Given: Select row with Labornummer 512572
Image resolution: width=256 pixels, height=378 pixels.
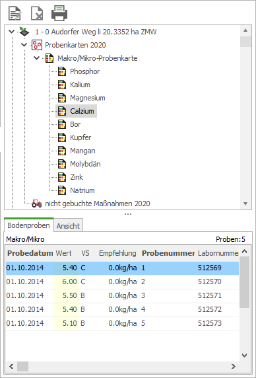Looking at the screenshot, I should tap(123, 309).
